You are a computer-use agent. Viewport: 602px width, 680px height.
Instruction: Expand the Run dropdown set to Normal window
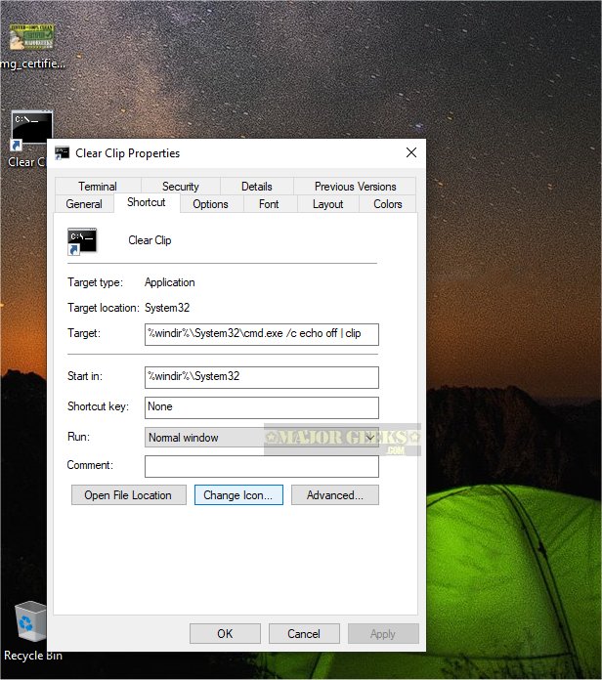(262, 438)
